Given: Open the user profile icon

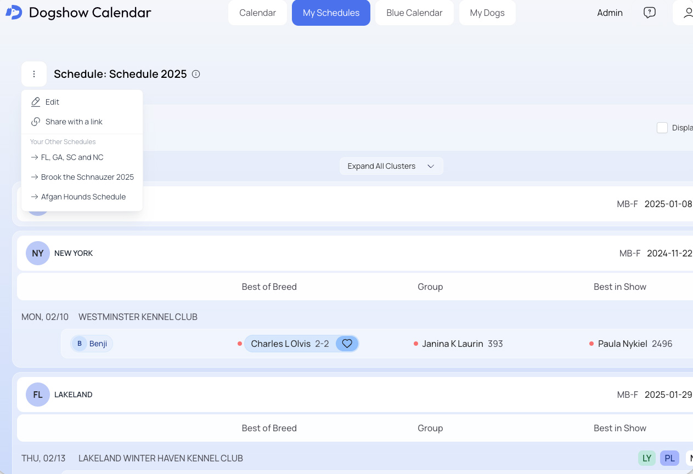Looking at the screenshot, I should point(687,13).
